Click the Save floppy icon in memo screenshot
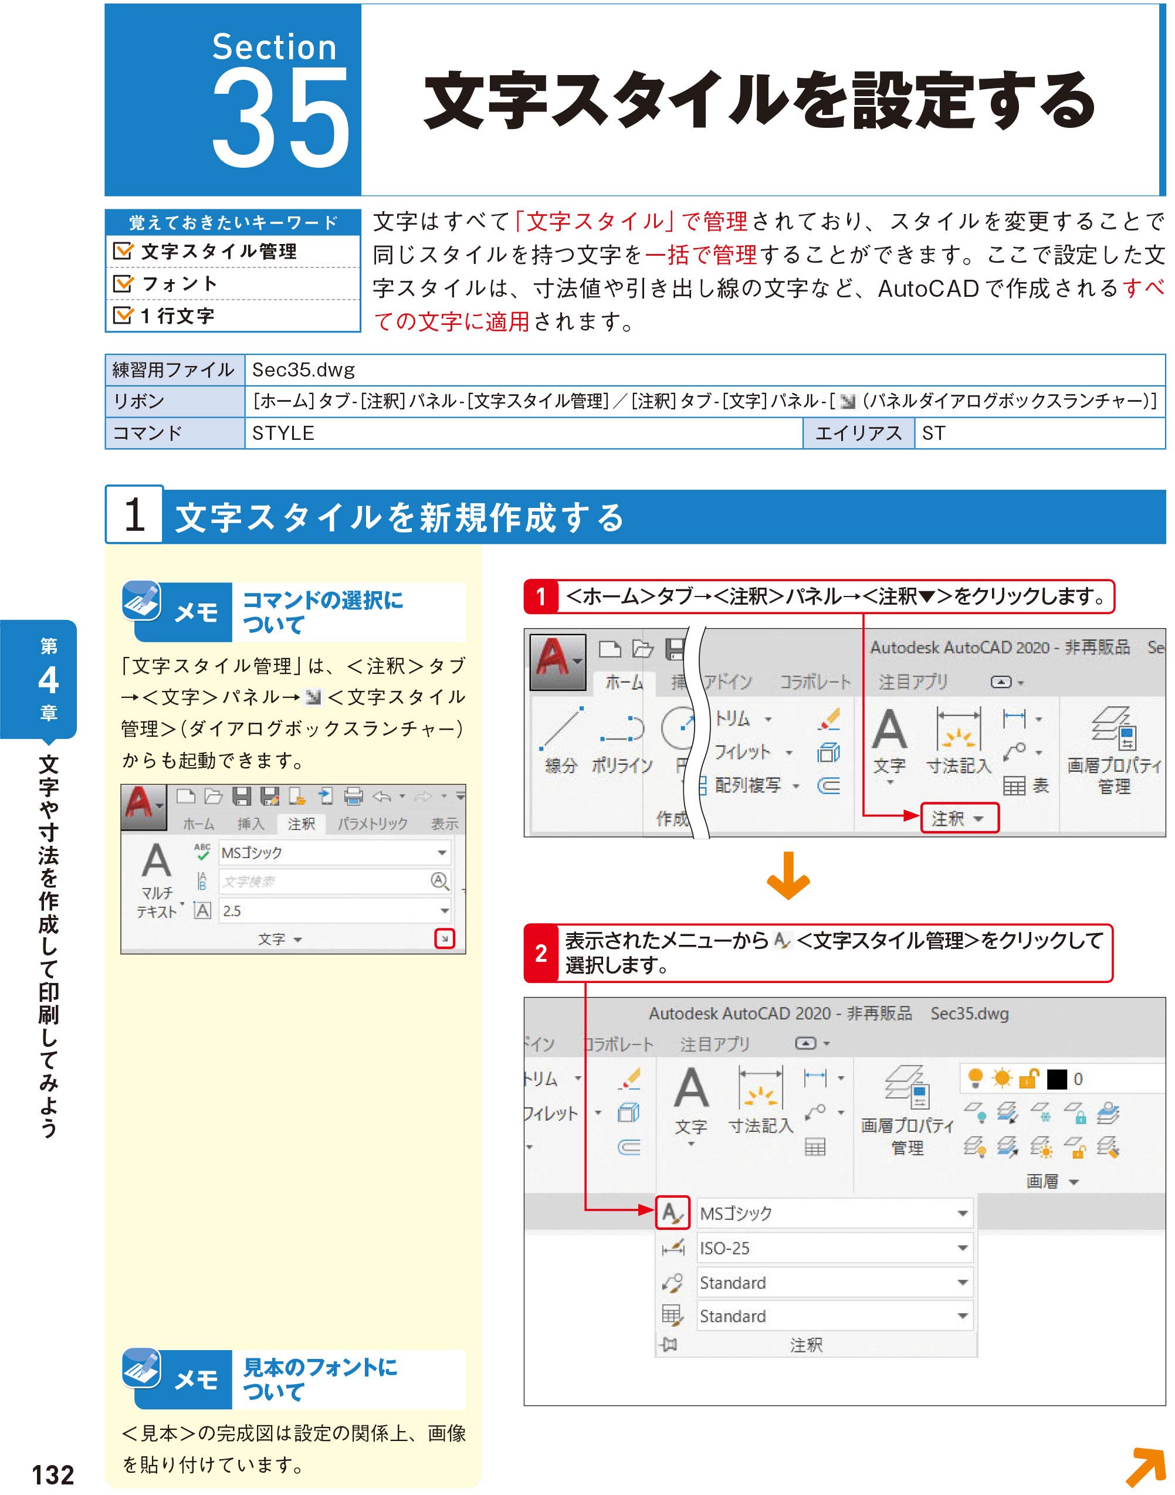Screen dimensions: 1175x1495 [242, 796]
